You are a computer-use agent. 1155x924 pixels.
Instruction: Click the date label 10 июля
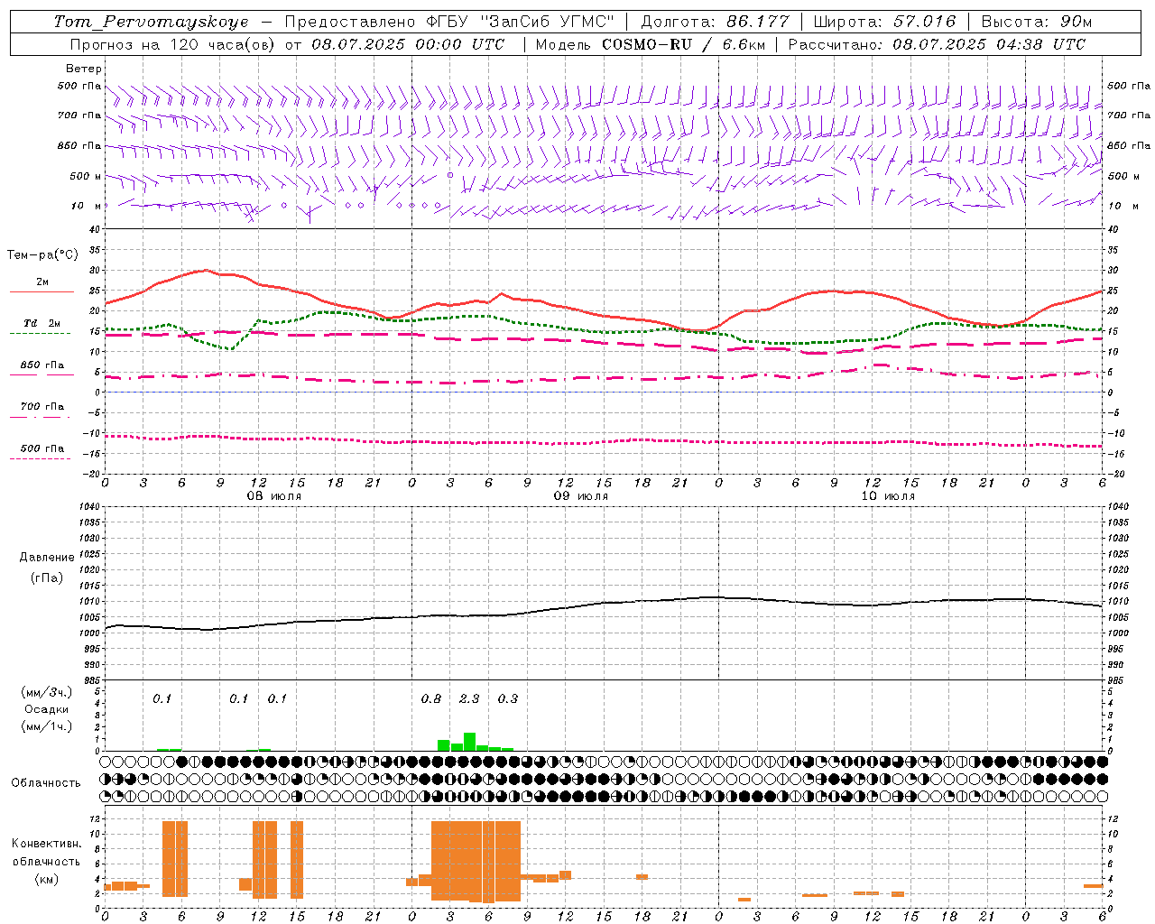tap(887, 496)
